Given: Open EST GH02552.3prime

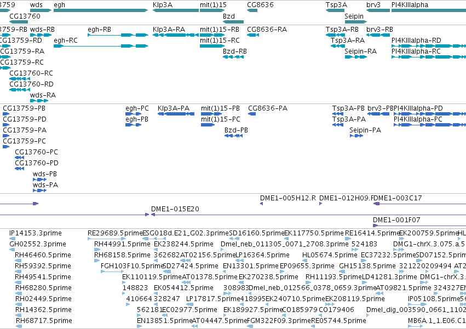Looking at the screenshot, I should click(x=38, y=244).
